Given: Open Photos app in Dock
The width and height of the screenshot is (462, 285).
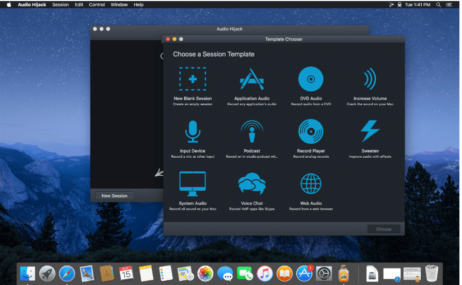Looking at the screenshot, I should coord(205,274).
